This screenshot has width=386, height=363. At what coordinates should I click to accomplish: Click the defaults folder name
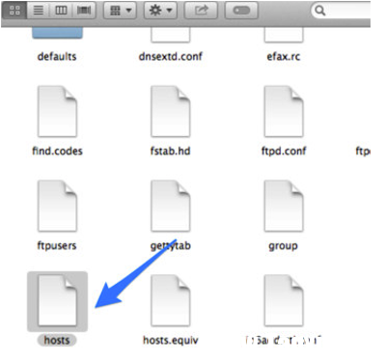pyautogui.click(x=57, y=57)
